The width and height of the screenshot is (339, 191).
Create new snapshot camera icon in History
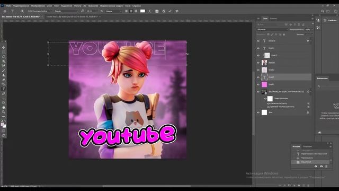pyautogui.click(x=322, y=166)
